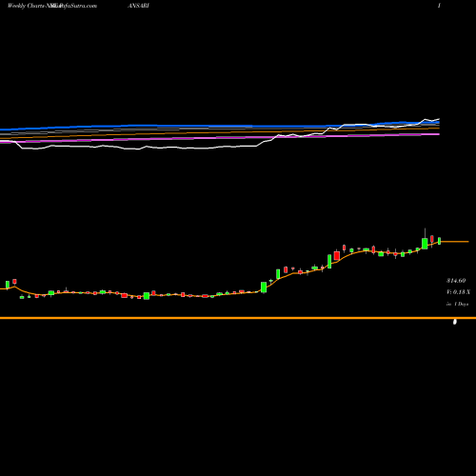Click the last green candlestick on the chart
Image resolution: width=476 pixels, height=476 pixels.
click(x=440, y=241)
